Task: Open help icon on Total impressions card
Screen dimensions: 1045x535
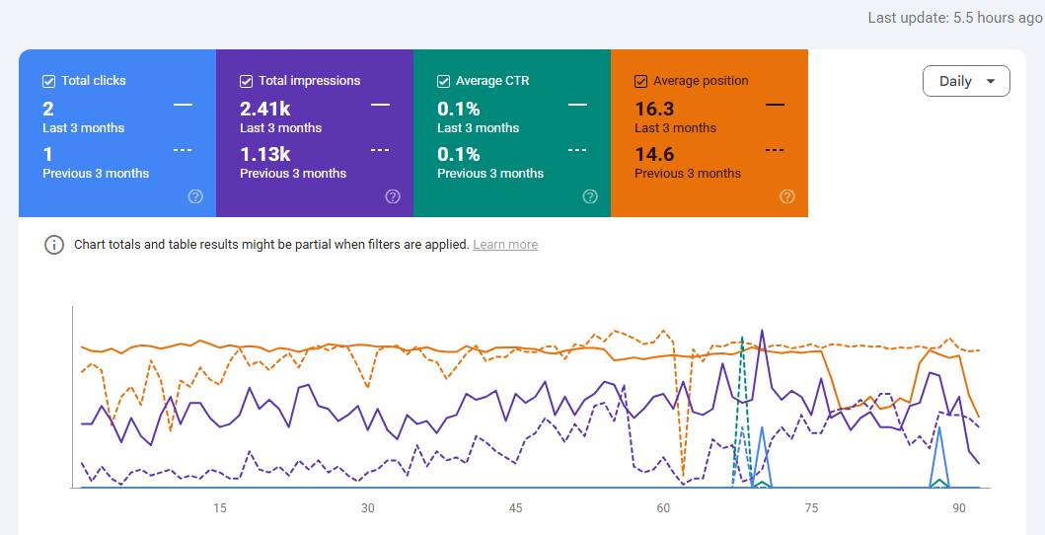Action: tap(393, 196)
